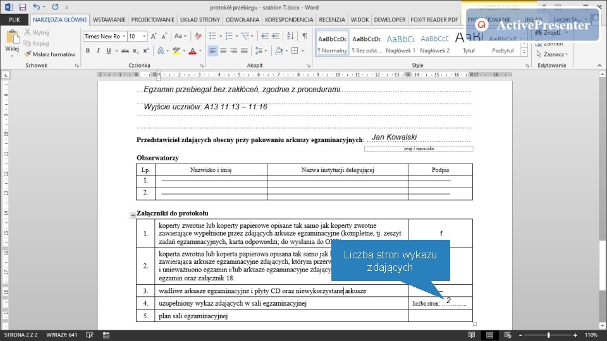607x341 pixels.
Task: Undo the last action
Action: 37,7
